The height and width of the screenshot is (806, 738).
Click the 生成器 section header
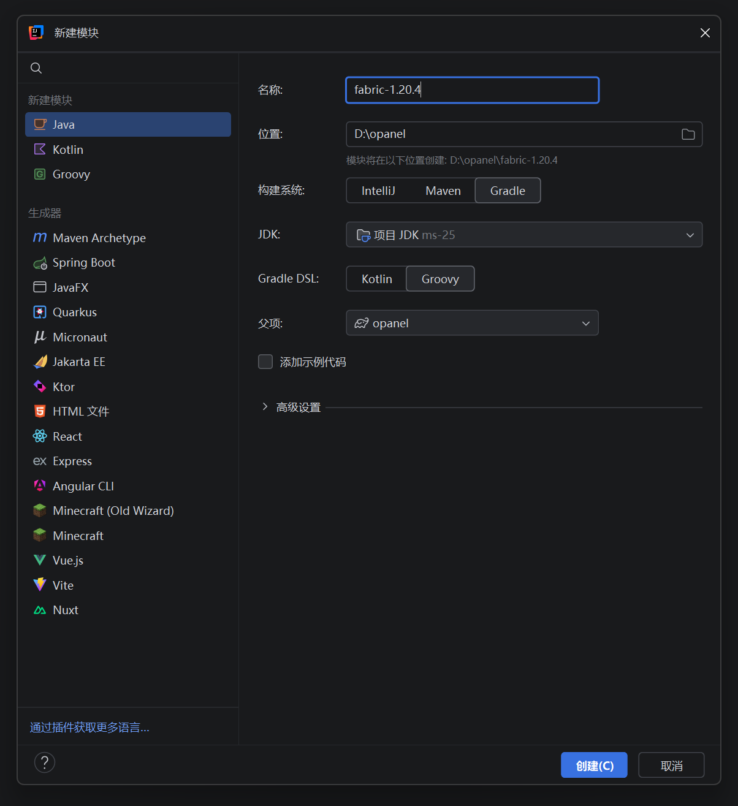(x=45, y=213)
